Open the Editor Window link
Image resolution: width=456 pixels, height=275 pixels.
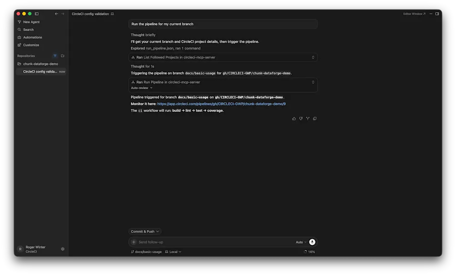click(414, 14)
